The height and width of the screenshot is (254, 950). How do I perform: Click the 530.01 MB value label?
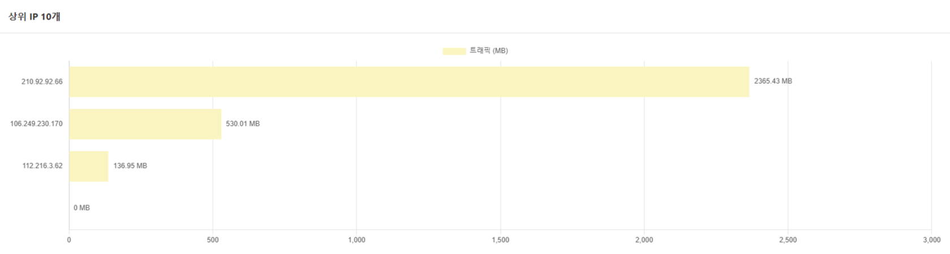click(243, 124)
